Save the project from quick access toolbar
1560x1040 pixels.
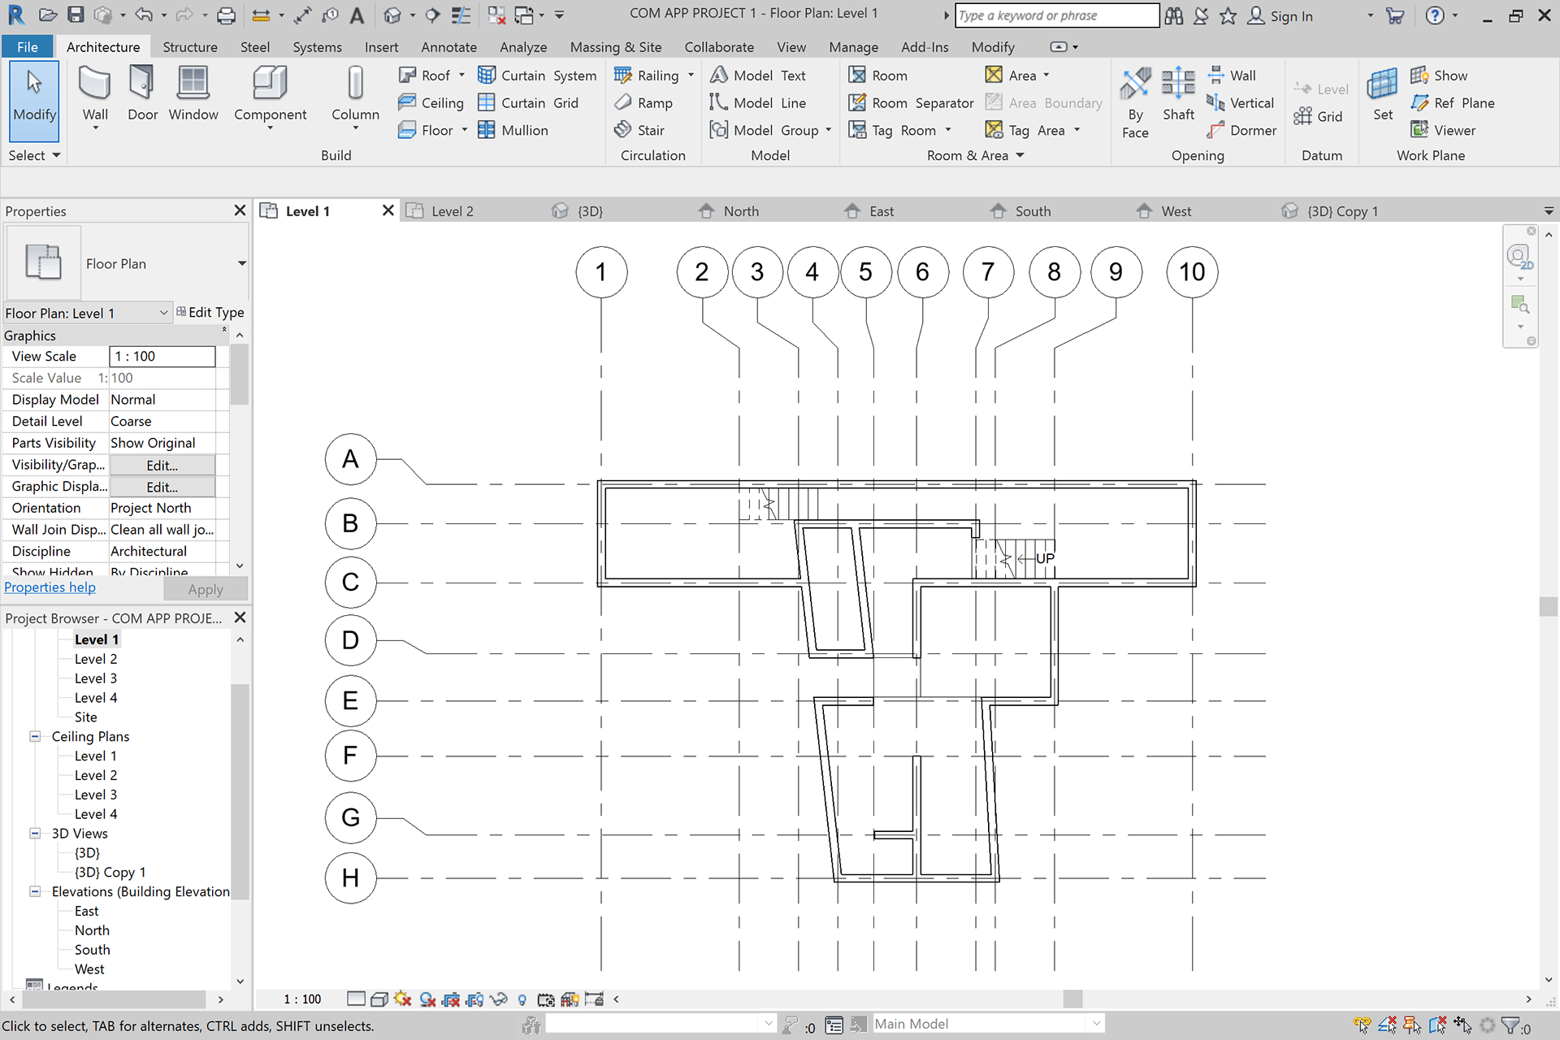76,15
